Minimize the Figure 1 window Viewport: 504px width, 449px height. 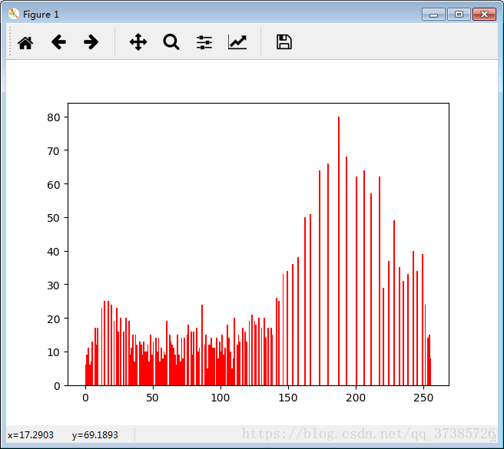(x=433, y=15)
